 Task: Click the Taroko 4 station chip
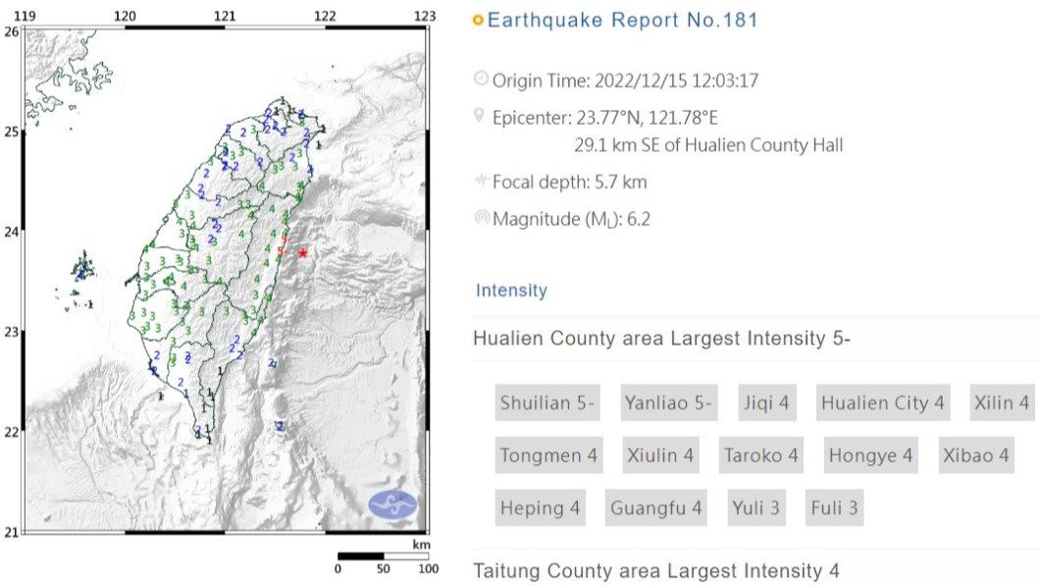[760, 455]
